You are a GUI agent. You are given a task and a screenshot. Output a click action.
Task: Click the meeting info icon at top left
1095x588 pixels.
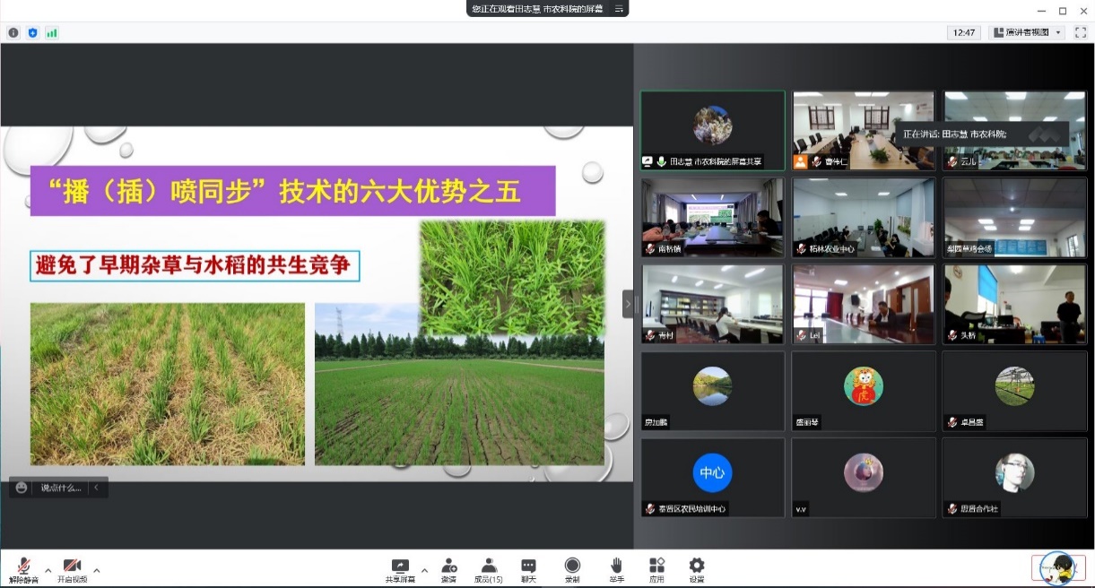point(13,33)
